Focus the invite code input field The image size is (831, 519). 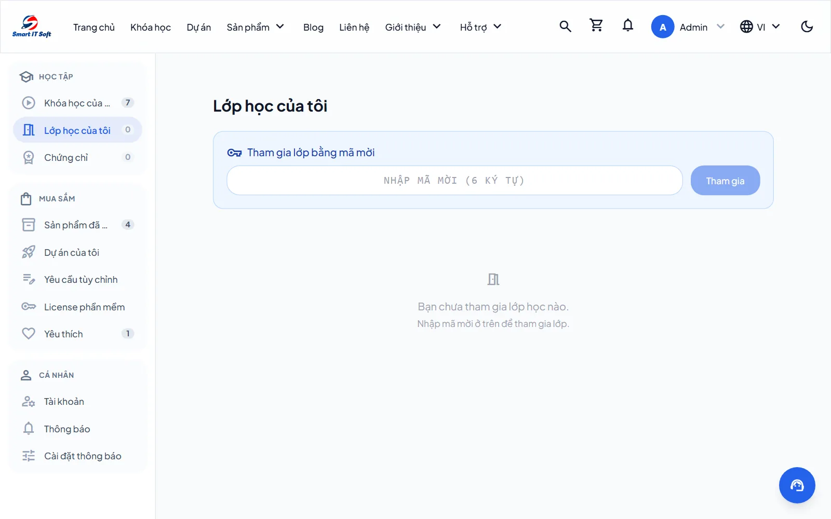[454, 181]
